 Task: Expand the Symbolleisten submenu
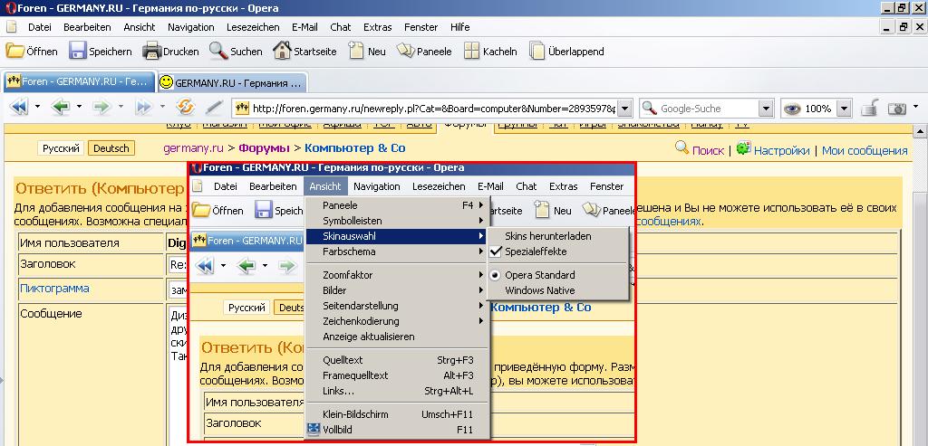click(x=398, y=221)
